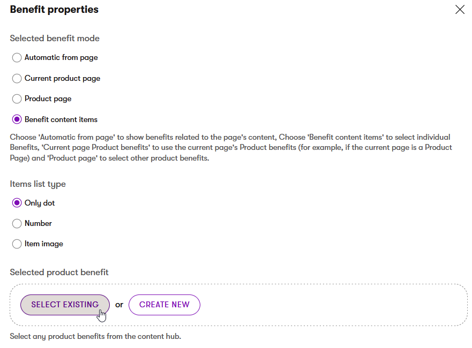The width and height of the screenshot is (472, 348).
Task: Click the 'Benefit properties' dialog title
Action: click(x=54, y=10)
